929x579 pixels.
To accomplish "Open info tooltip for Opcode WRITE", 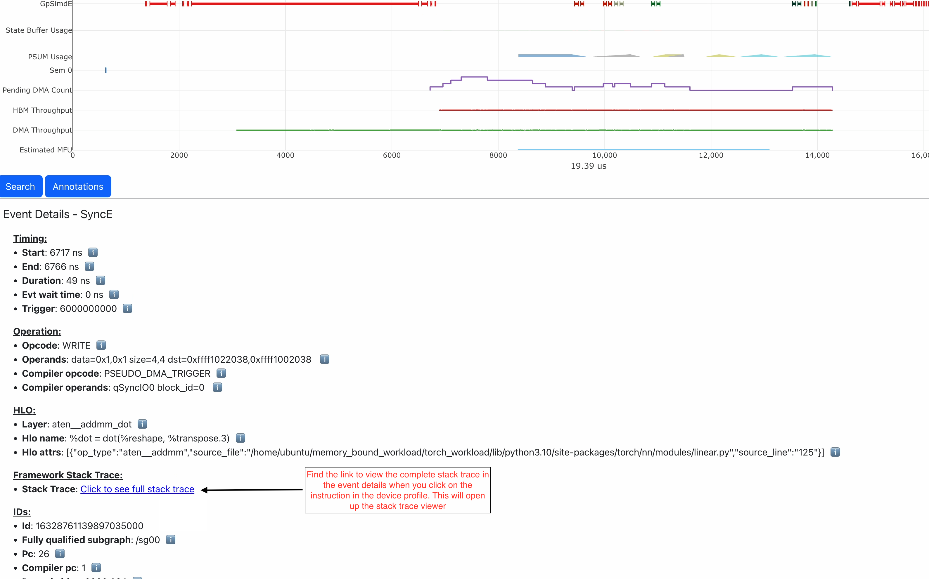I will tap(101, 345).
